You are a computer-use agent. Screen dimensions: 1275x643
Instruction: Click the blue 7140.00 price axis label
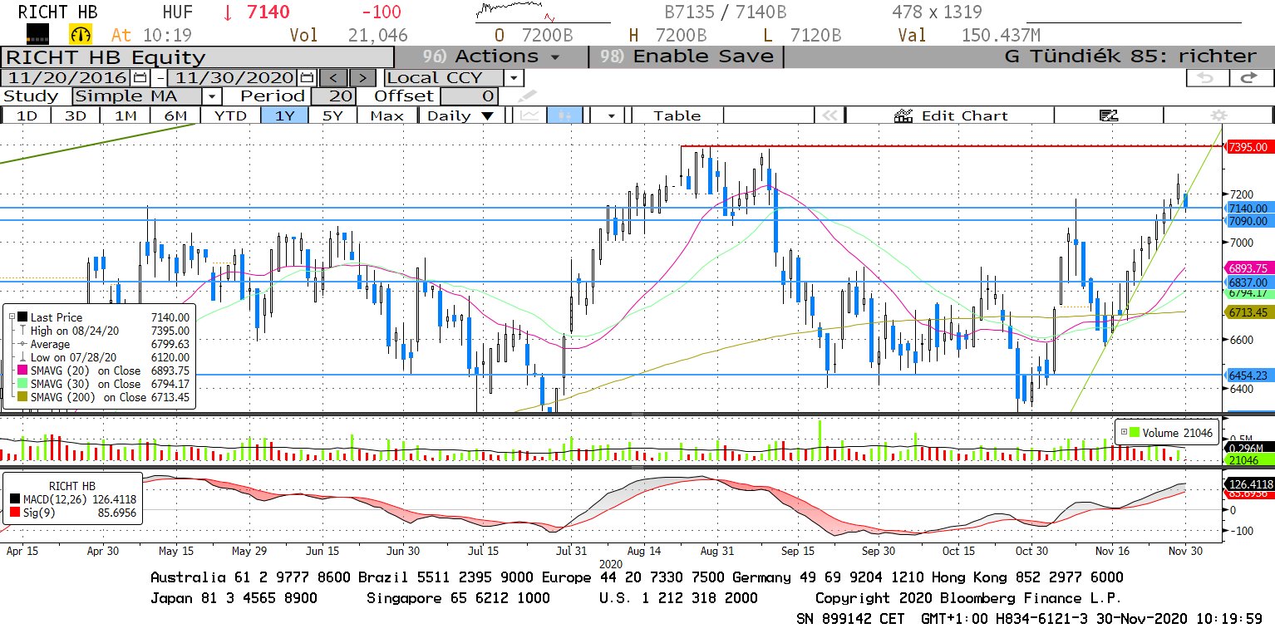tap(1249, 209)
